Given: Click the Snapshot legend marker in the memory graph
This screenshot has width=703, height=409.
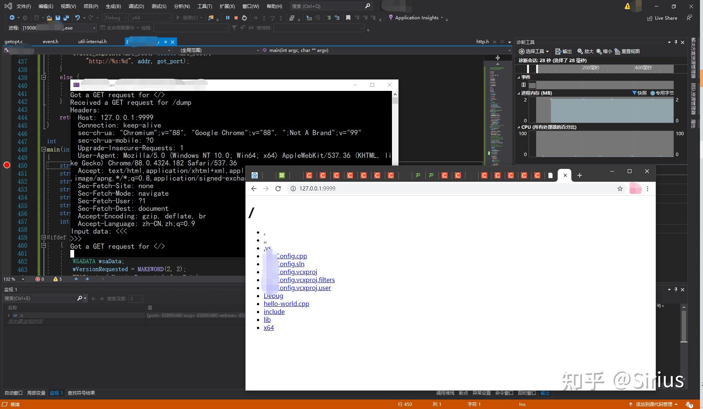Looking at the screenshot, I should click(635, 93).
